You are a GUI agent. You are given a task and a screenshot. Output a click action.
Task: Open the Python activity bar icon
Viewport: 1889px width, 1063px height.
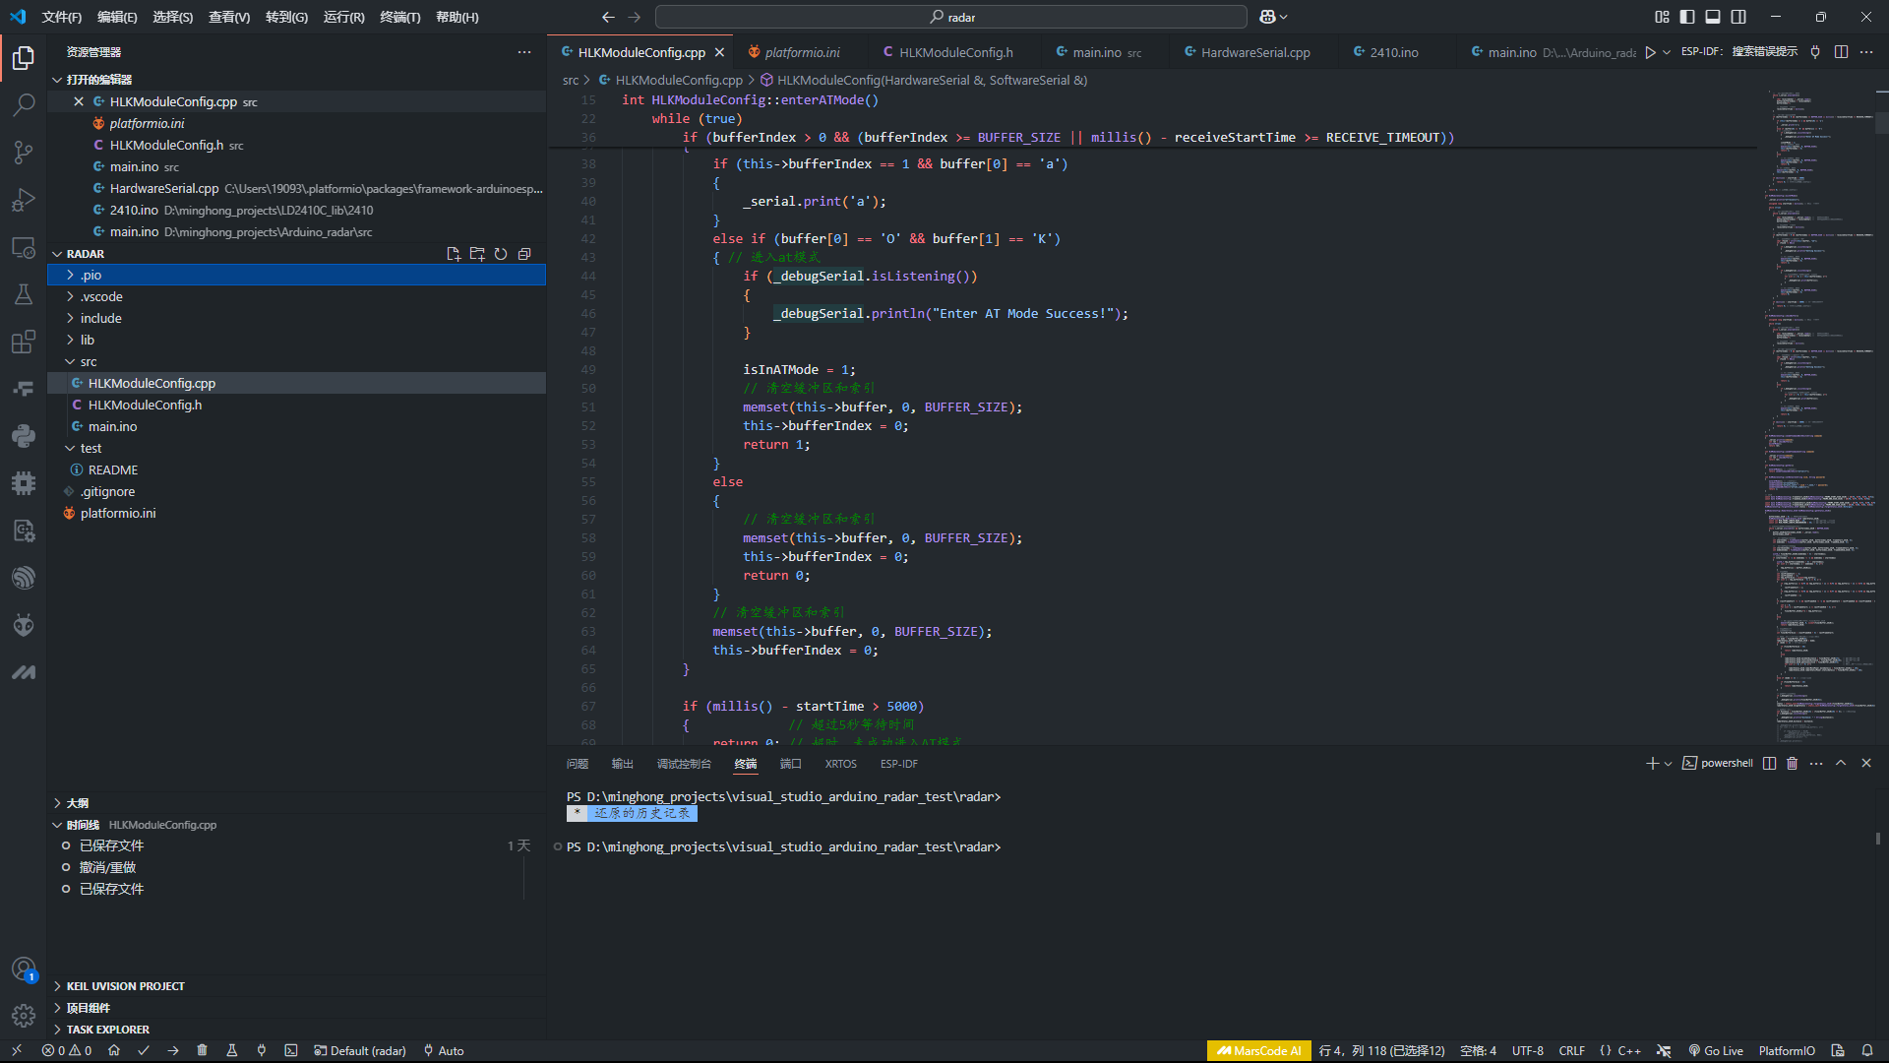coord(24,436)
